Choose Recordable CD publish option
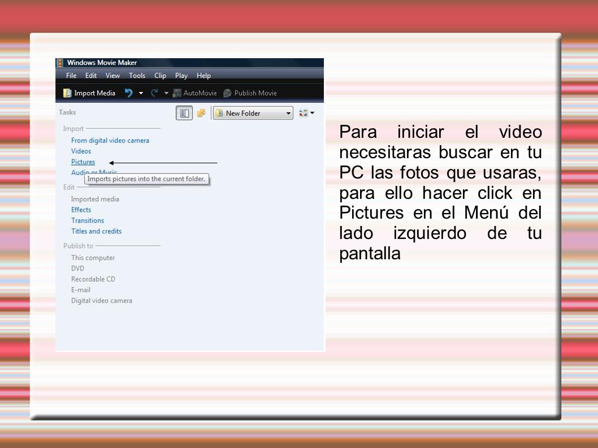 pos(93,279)
